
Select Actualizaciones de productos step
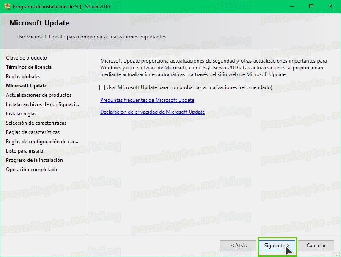38,95
